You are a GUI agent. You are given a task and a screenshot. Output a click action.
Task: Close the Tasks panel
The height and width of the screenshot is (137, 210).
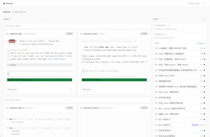[x=205, y=19]
